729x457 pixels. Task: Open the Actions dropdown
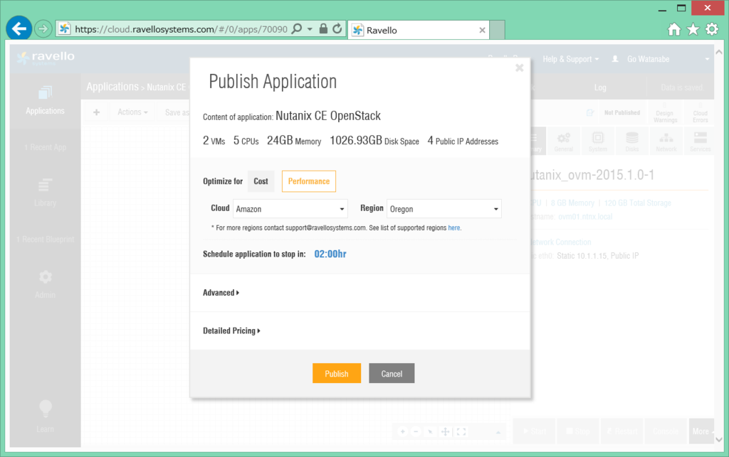(132, 112)
